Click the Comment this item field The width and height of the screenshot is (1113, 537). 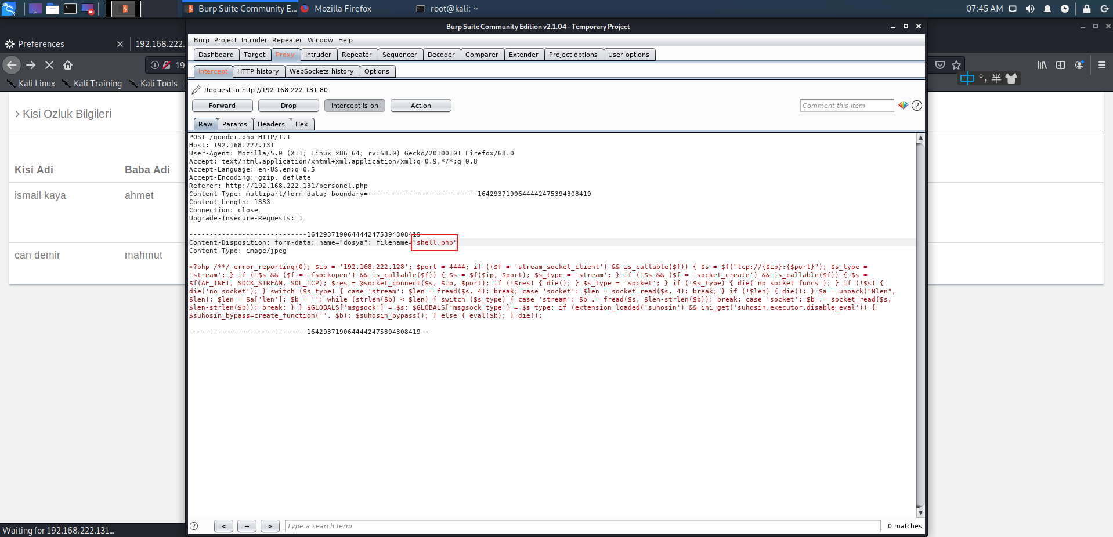(x=847, y=106)
